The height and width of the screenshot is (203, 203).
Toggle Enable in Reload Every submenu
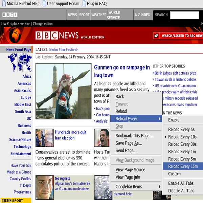click(x=183, y=120)
